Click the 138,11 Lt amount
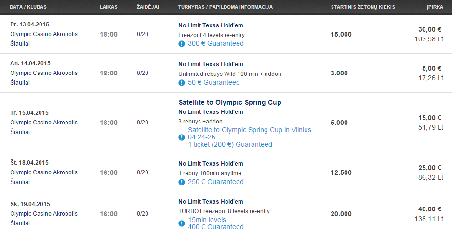Image resolution: width=452 pixels, height=234 pixels. click(429, 219)
